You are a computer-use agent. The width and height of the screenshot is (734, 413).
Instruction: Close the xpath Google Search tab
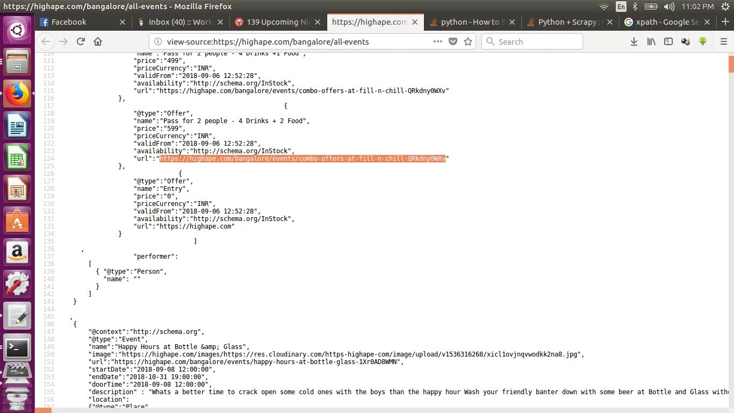pyautogui.click(x=708, y=22)
